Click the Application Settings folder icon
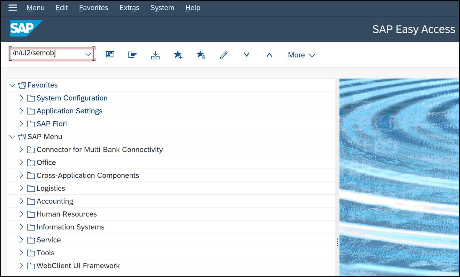 click(x=31, y=111)
